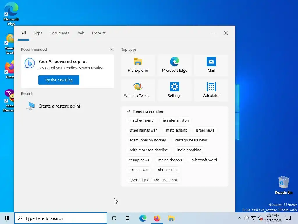This screenshot has height=224, width=298.
Task: Open Cortana circle icon on taskbar
Action: (114, 218)
